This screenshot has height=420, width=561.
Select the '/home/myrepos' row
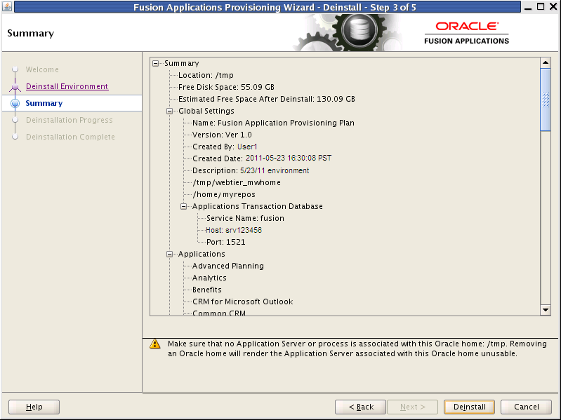[223, 194]
